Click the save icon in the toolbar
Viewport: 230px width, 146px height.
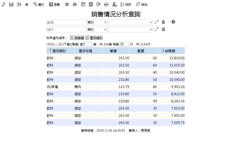coord(11,4)
